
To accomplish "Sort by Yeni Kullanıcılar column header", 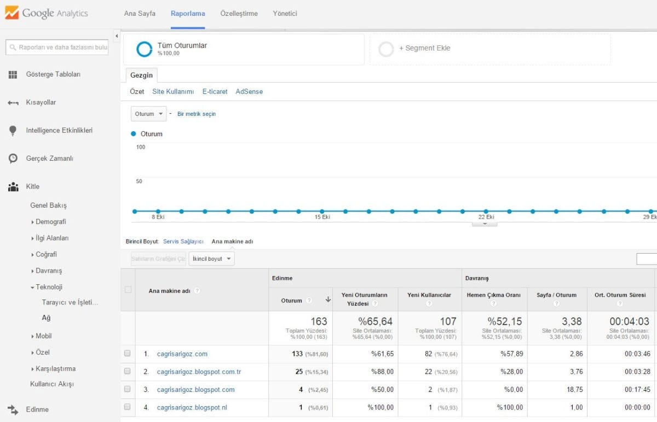I will pyautogui.click(x=429, y=295).
